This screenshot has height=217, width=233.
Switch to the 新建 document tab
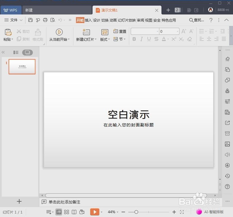57,10
